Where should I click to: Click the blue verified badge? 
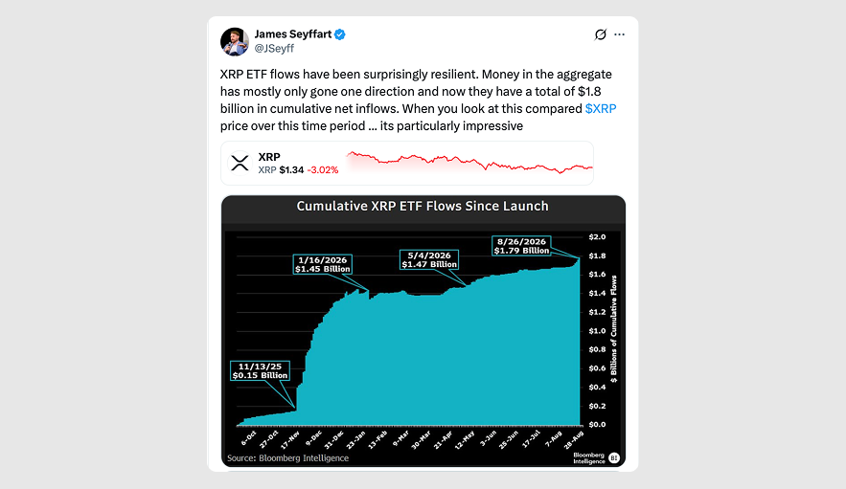pyautogui.click(x=340, y=34)
